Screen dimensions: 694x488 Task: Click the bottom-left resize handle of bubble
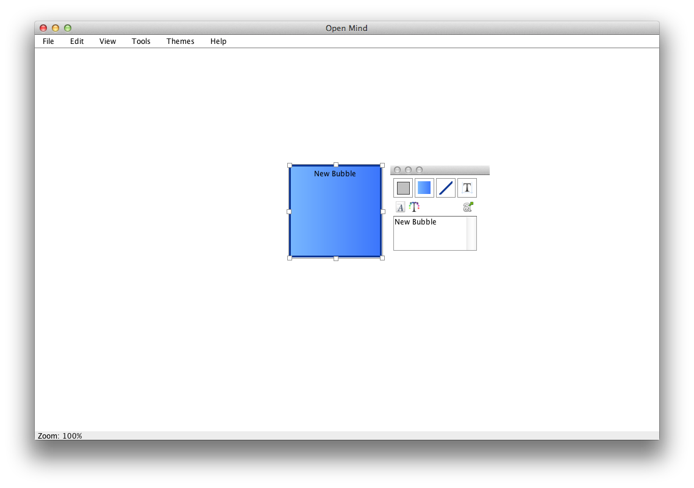coord(290,258)
